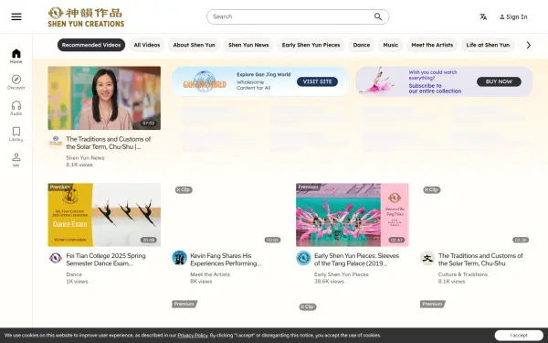Click the Shen Yun Creations logo
This screenshot has height=343, width=548.
point(86,16)
